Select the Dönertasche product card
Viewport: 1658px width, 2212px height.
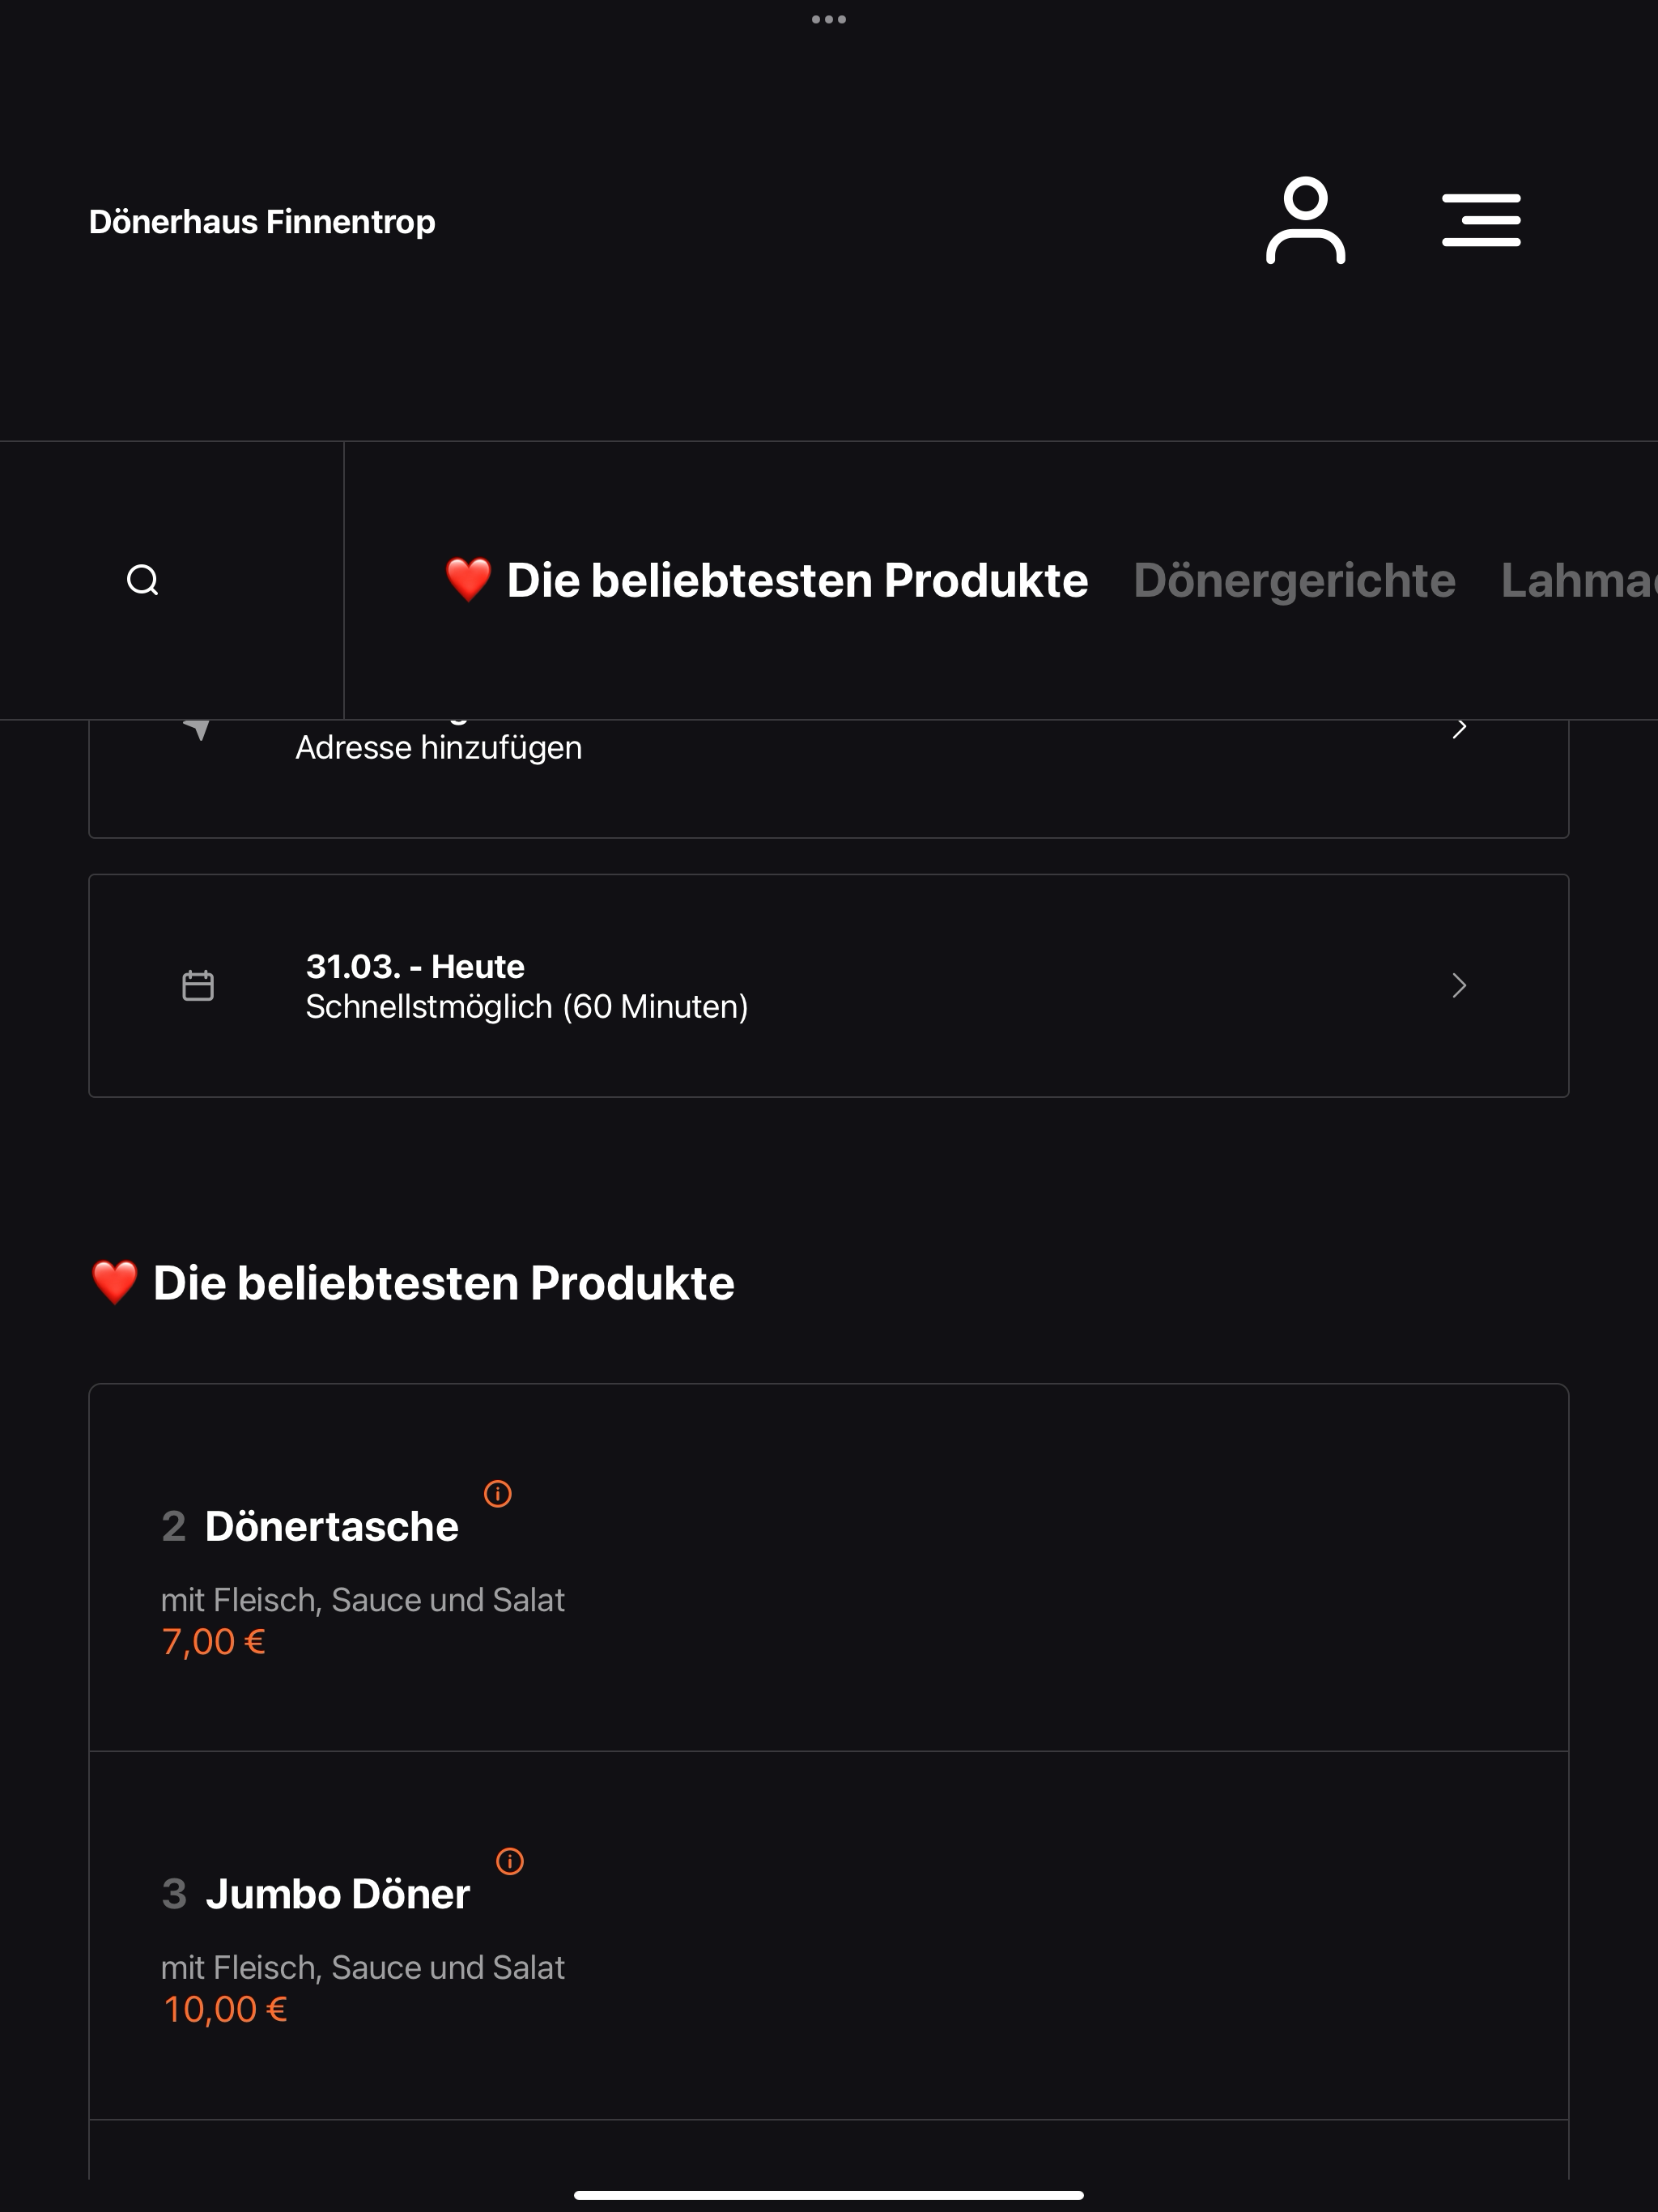coord(829,1567)
